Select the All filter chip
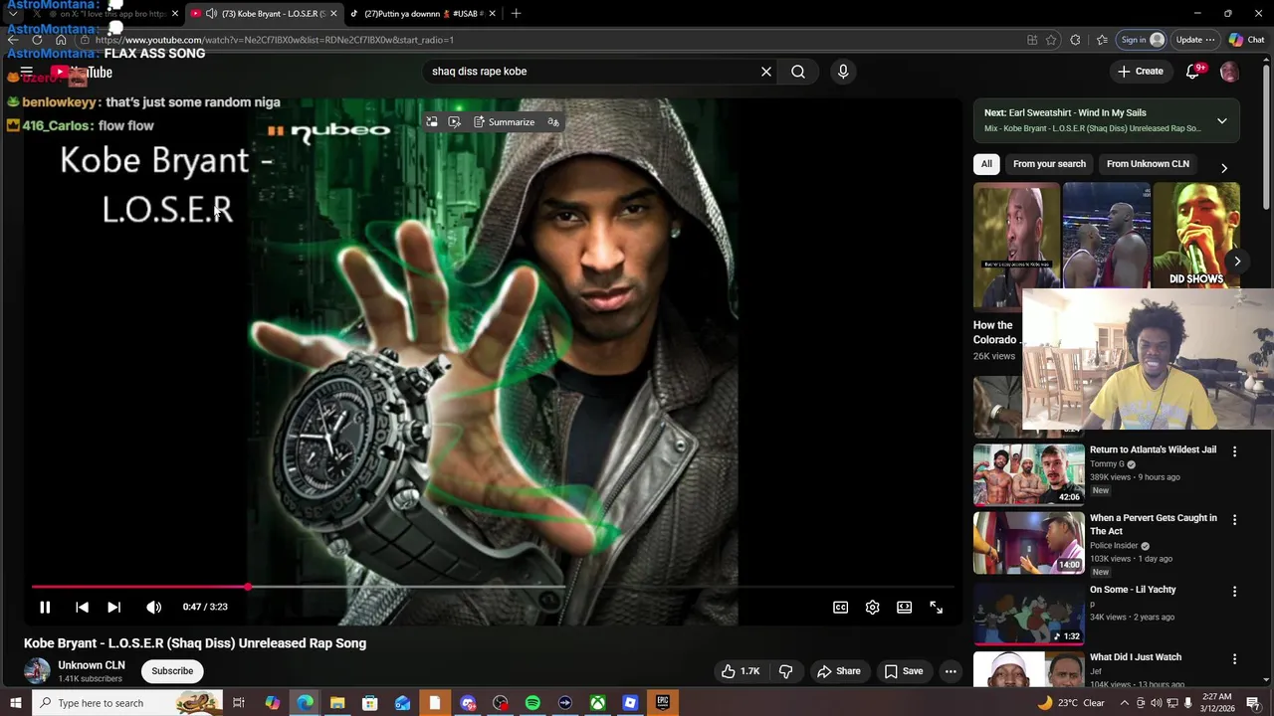1274x716 pixels. point(986,164)
